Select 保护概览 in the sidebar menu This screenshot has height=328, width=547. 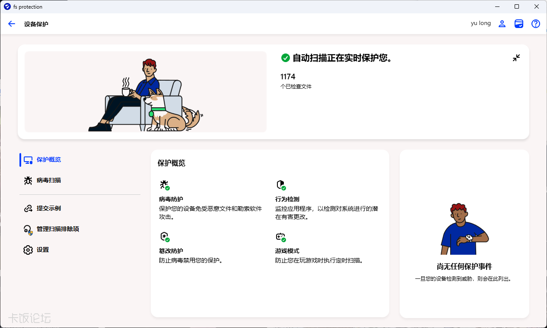click(x=80, y=160)
